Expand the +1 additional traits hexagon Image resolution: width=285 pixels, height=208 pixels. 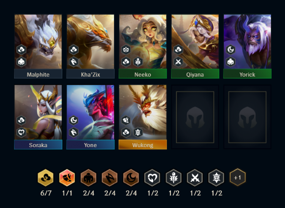(x=237, y=178)
